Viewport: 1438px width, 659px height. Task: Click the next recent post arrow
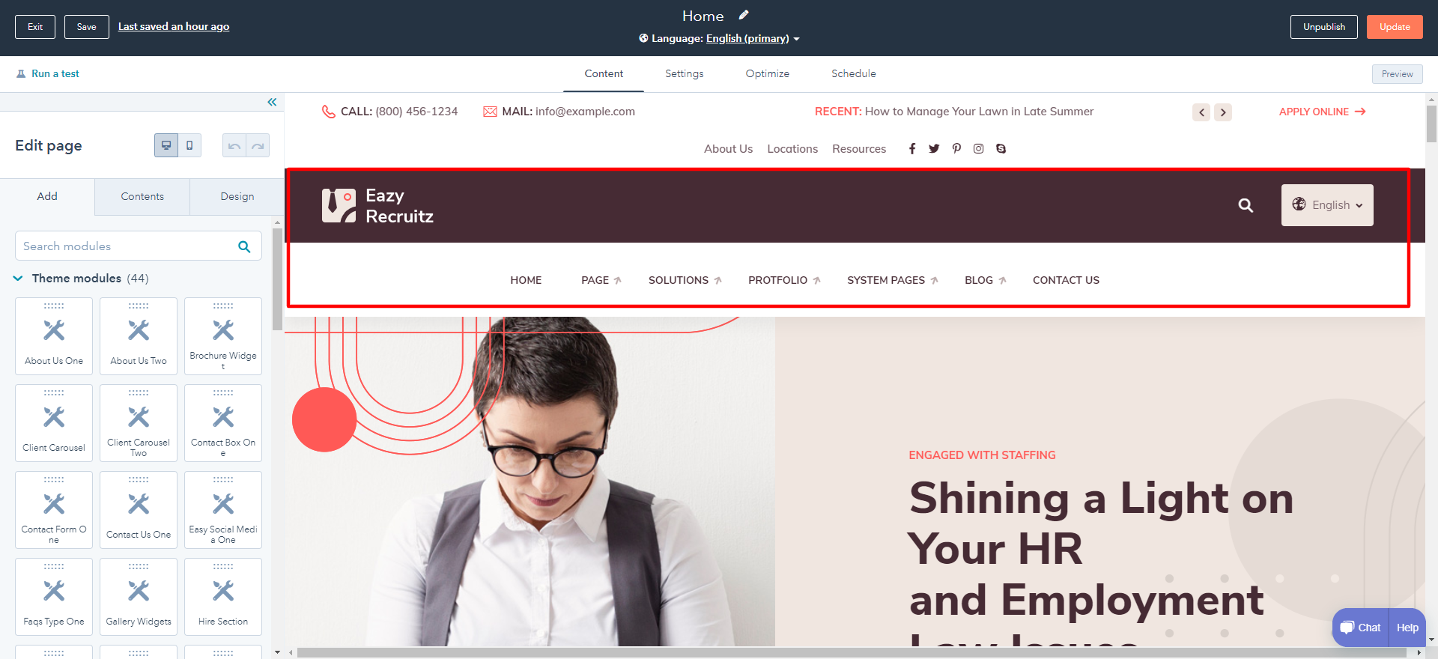click(x=1223, y=112)
